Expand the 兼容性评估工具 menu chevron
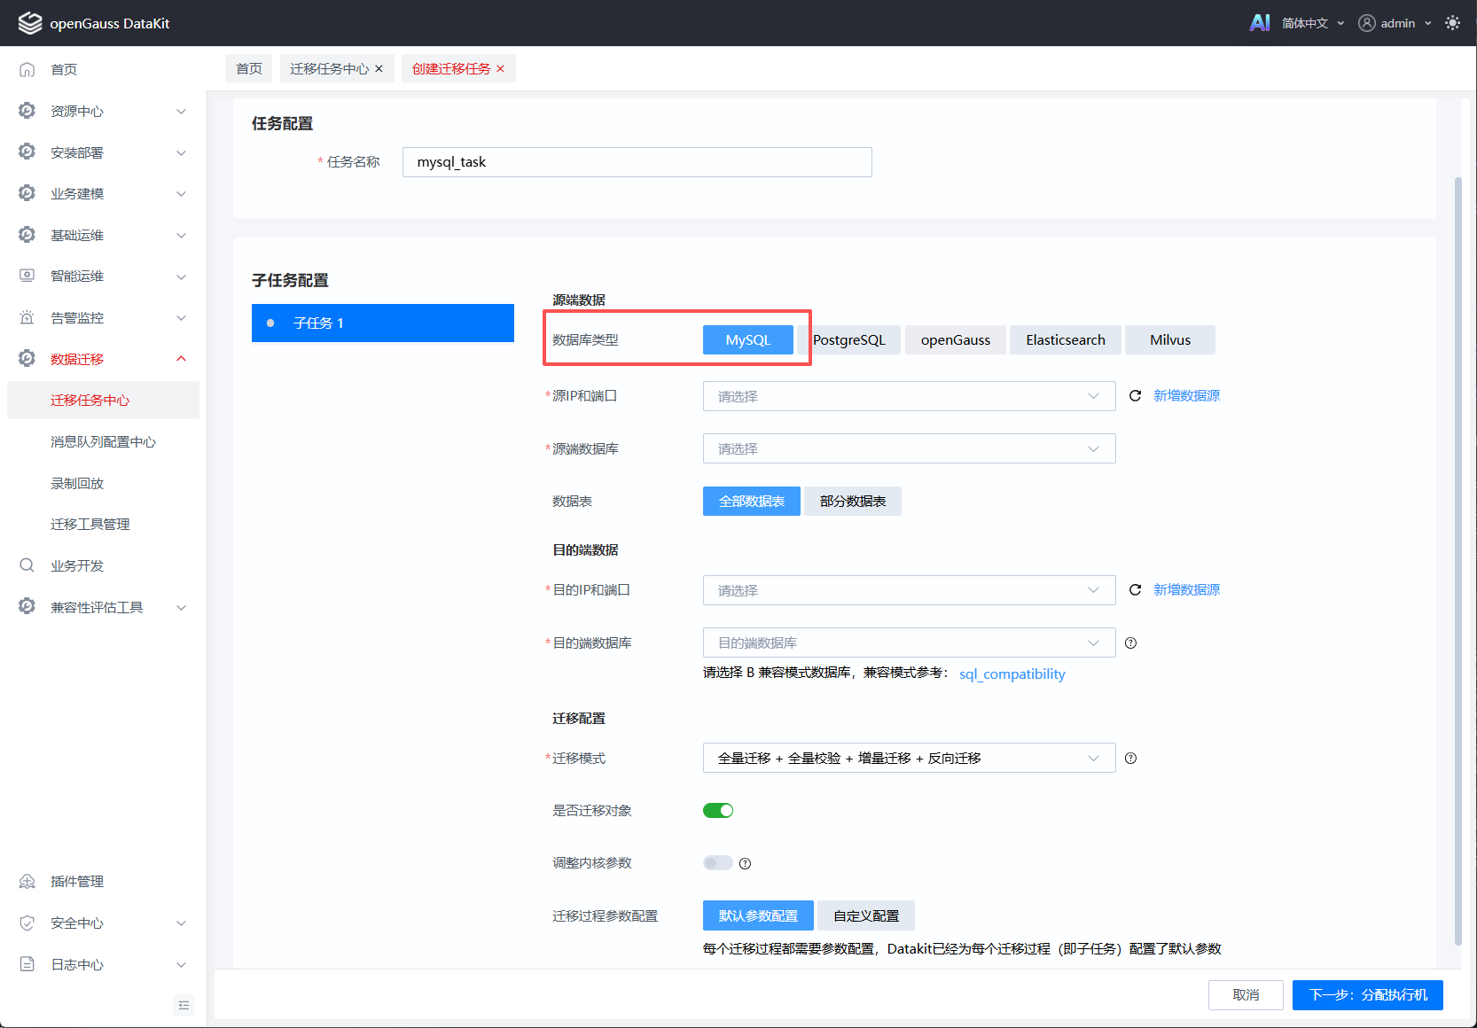This screenshot has width=1477, height=1028. coord(181,608)
